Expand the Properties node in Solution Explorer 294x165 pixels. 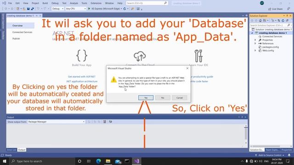(255, 40)
